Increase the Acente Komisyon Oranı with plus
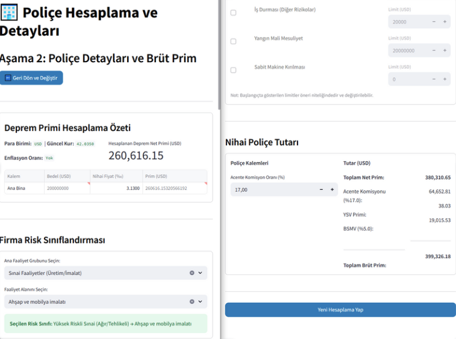Viewport: 456px width, 339px height. click(x=332, y=189)
